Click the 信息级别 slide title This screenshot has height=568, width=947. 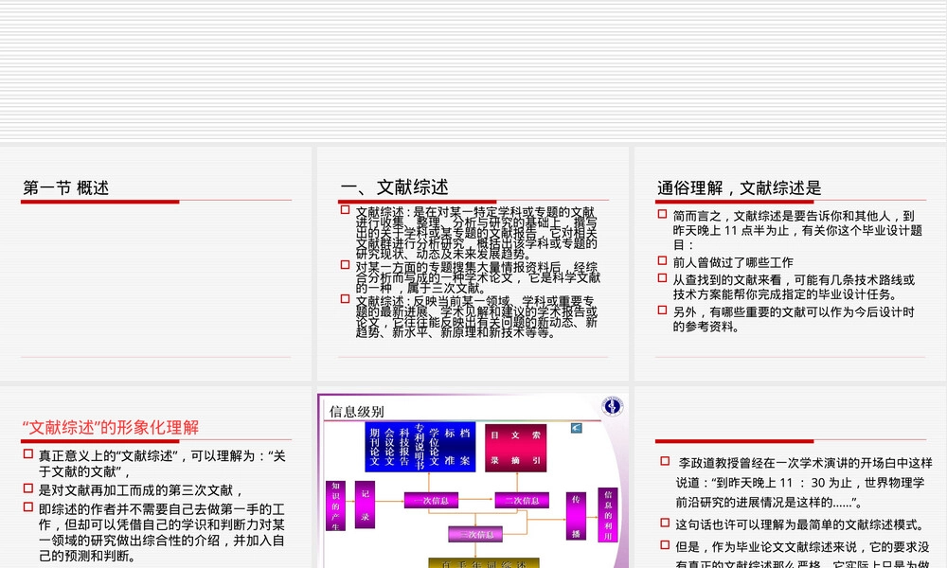coord(356,412)
